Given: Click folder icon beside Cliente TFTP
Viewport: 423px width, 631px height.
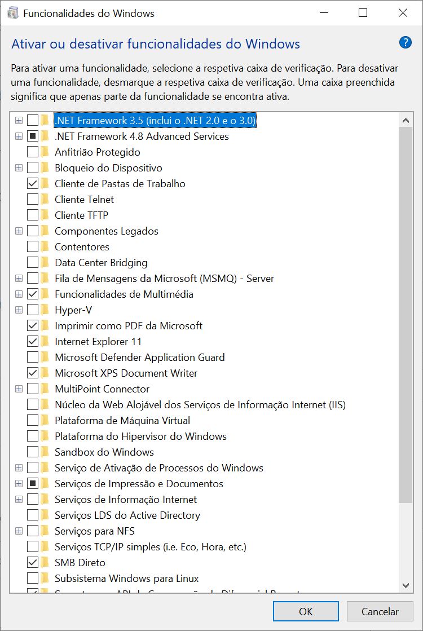Looking at the screenshot, I should point(44,215).
